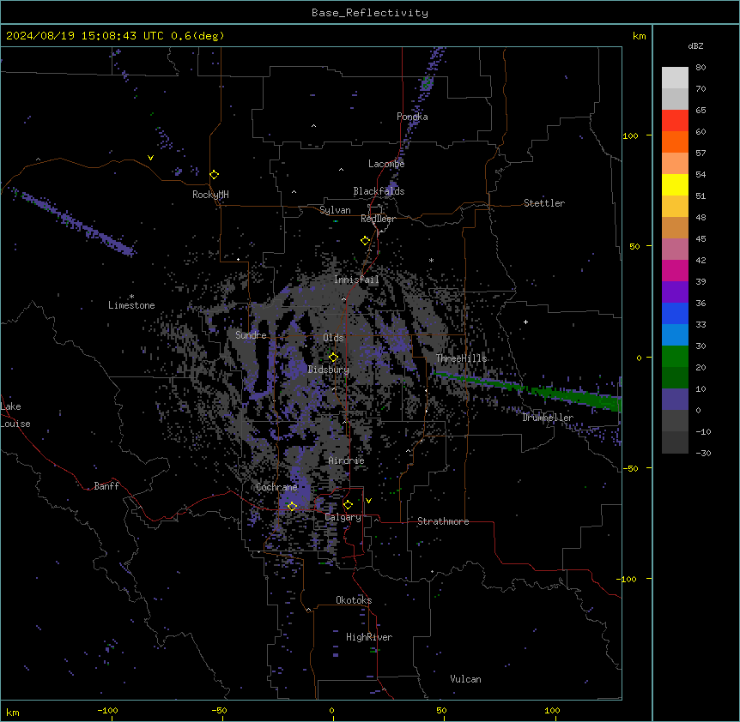The width and height of the screenshot is (740, 722).
Task: Click the yellow V marker west of RockyMH
Action: coord(150,158)
